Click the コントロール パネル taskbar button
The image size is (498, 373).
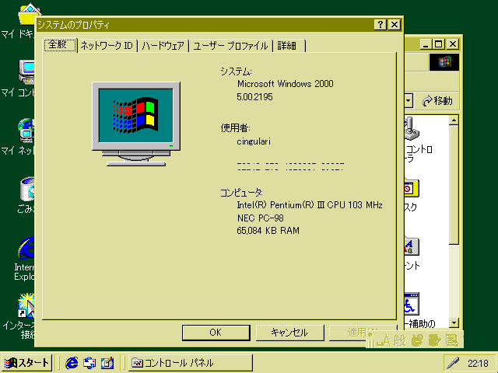tap(191, 363)
